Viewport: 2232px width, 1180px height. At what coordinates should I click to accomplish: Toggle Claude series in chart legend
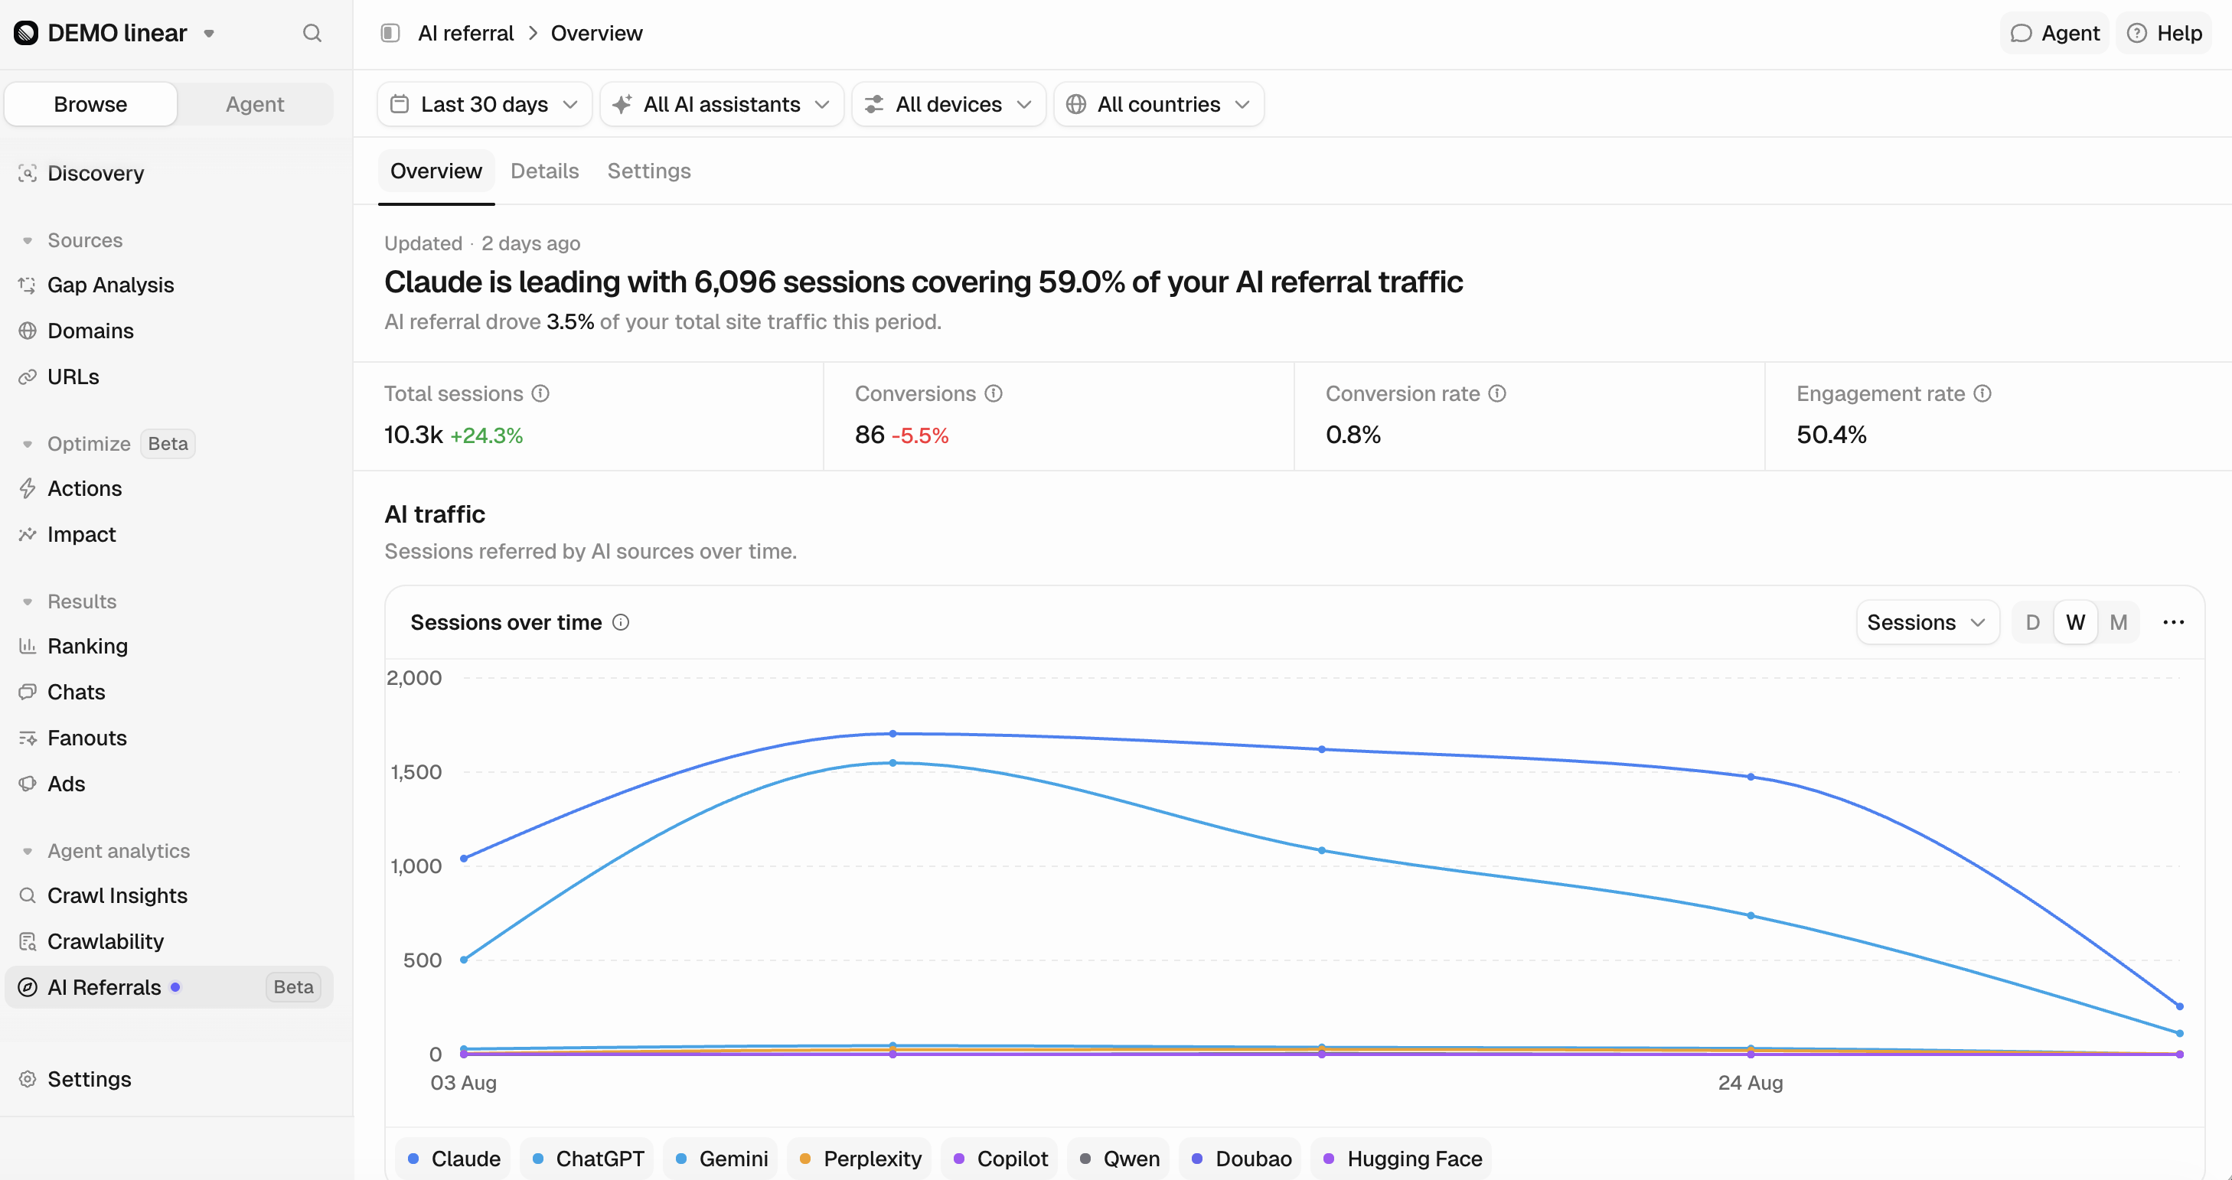click(x=453, y=1159)
